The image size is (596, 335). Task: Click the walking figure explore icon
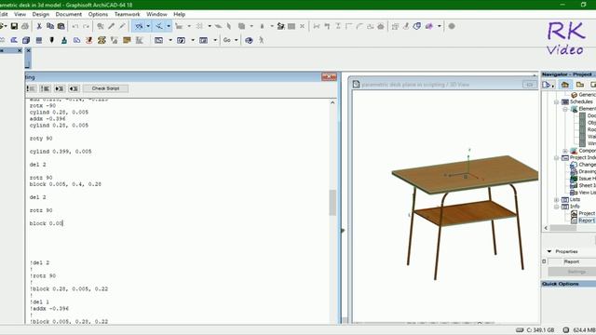coord(261,40)
